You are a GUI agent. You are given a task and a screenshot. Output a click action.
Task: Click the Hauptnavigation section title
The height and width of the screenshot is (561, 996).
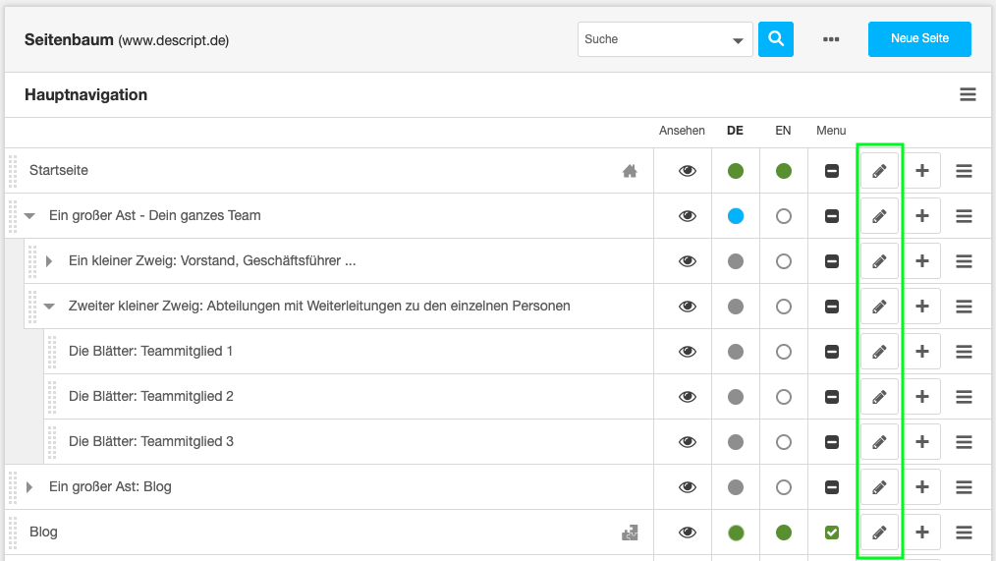[85, 94]
